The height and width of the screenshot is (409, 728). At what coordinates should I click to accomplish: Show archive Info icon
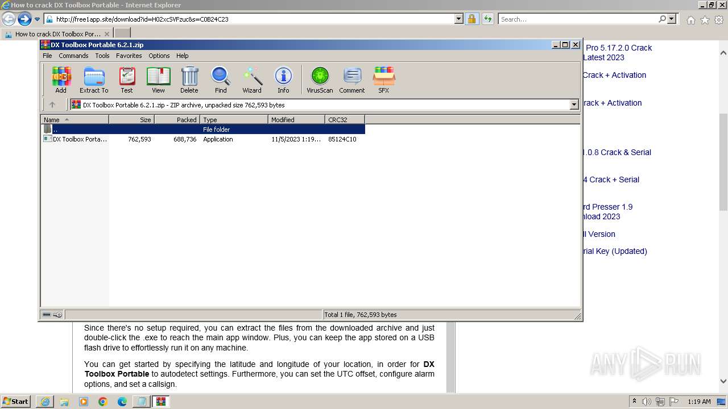[283, 80]
